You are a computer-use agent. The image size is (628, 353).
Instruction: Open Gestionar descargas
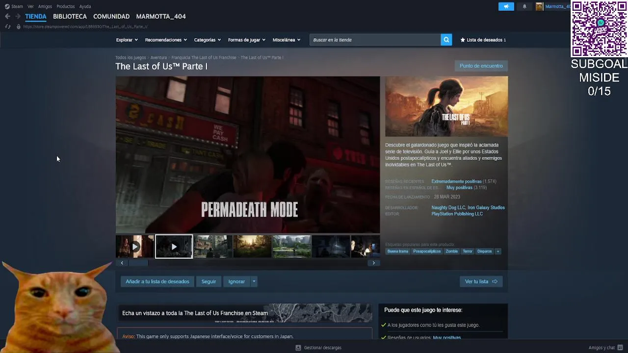coord(318,348)
